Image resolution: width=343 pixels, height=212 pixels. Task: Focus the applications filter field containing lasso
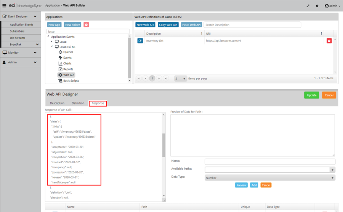(88, 32)
